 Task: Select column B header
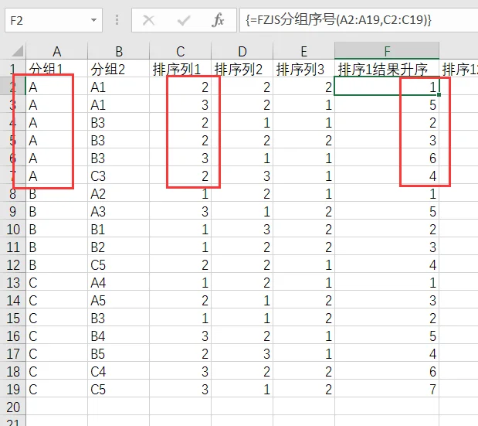(119, 51)
